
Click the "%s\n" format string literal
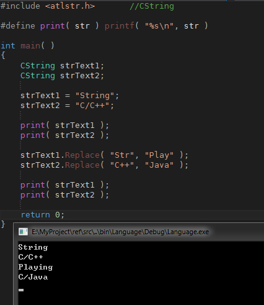(159, 26)
